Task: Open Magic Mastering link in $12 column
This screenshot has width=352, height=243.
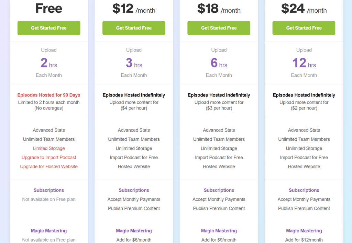Action: pos(134,231)
